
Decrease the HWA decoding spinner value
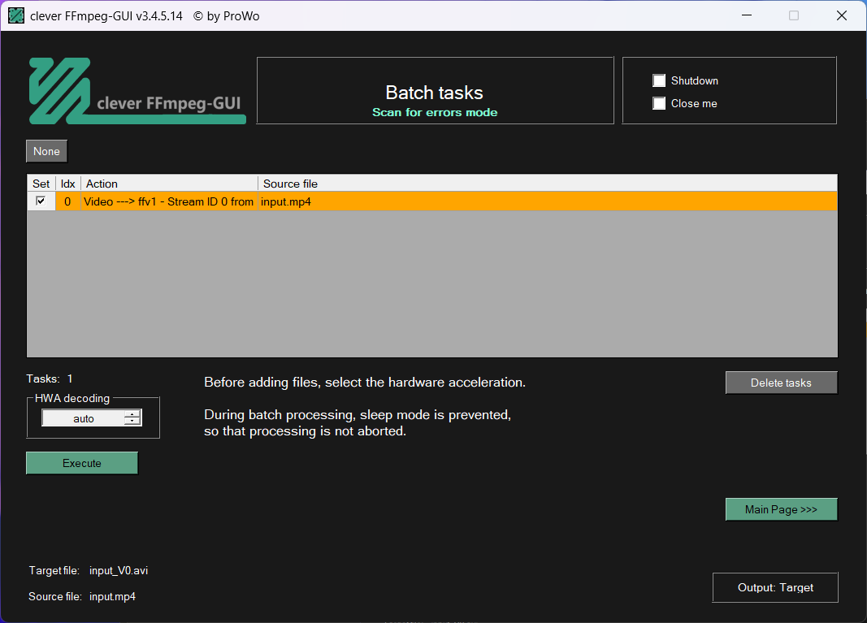(x=132, y=422)
